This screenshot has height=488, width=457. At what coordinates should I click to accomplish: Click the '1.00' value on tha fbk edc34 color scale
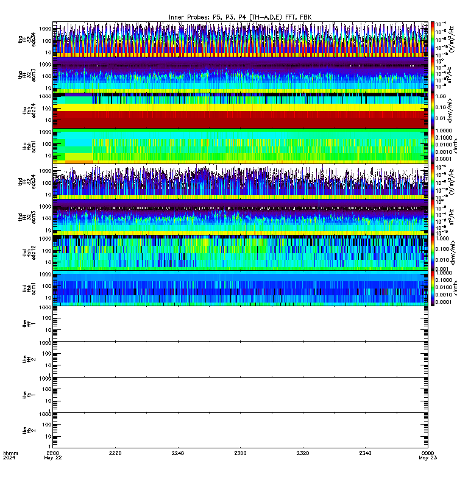441,96
